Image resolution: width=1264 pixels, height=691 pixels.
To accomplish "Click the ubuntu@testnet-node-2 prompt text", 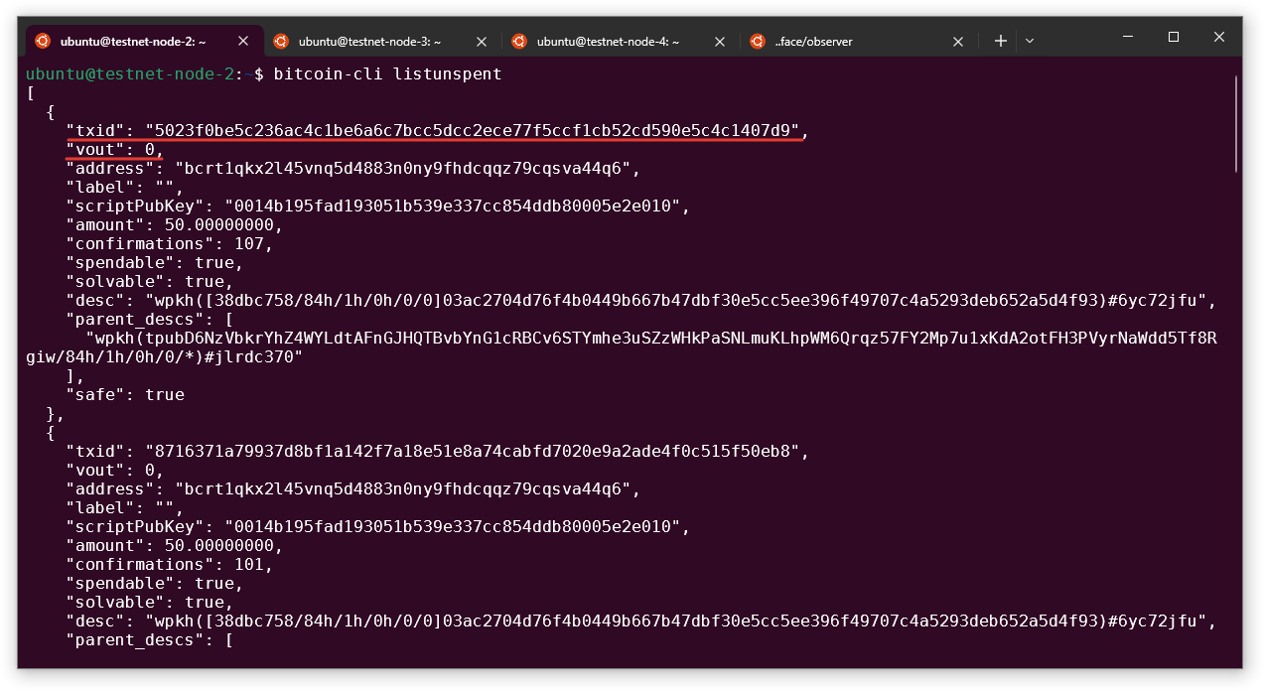I will [x=130, y=73].
